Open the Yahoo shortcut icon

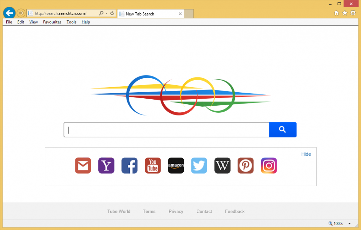[x=106, y=166]
